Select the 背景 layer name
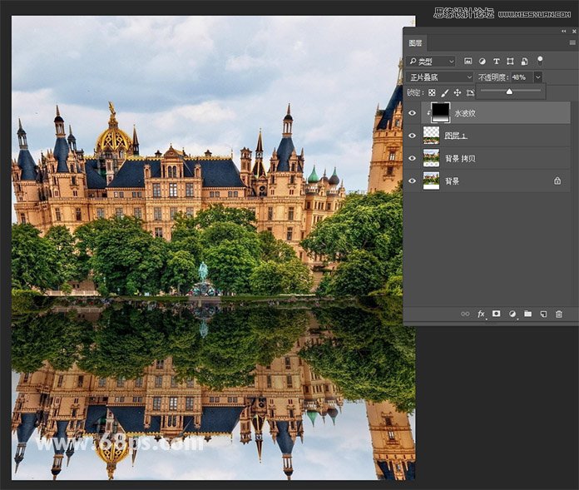The width and height of the screenshot is (579, 490). click(453, 181)
